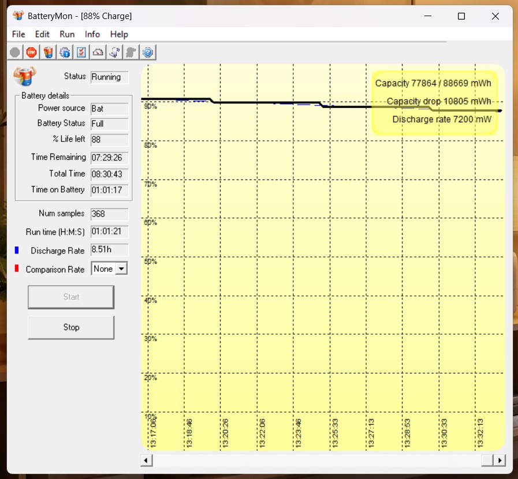Screen dimensions: 518x479
Task: Click the Battery Status field showing Full
Action: click(x=109, y=124)
